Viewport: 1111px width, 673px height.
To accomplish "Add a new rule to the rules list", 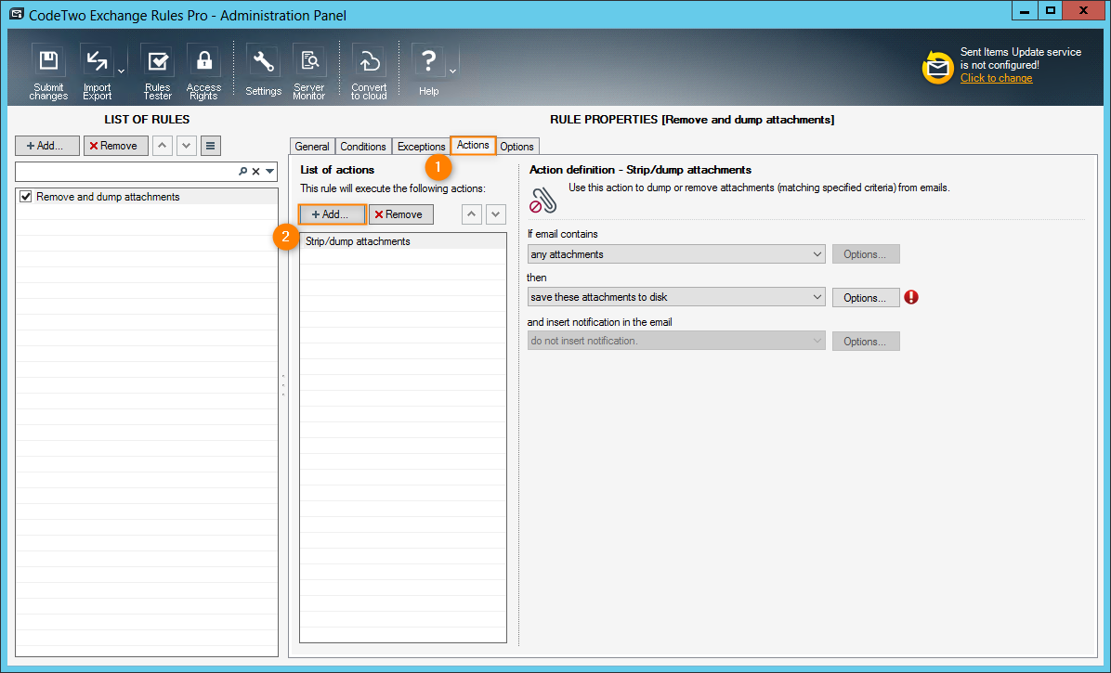I will tap(47, 146).
